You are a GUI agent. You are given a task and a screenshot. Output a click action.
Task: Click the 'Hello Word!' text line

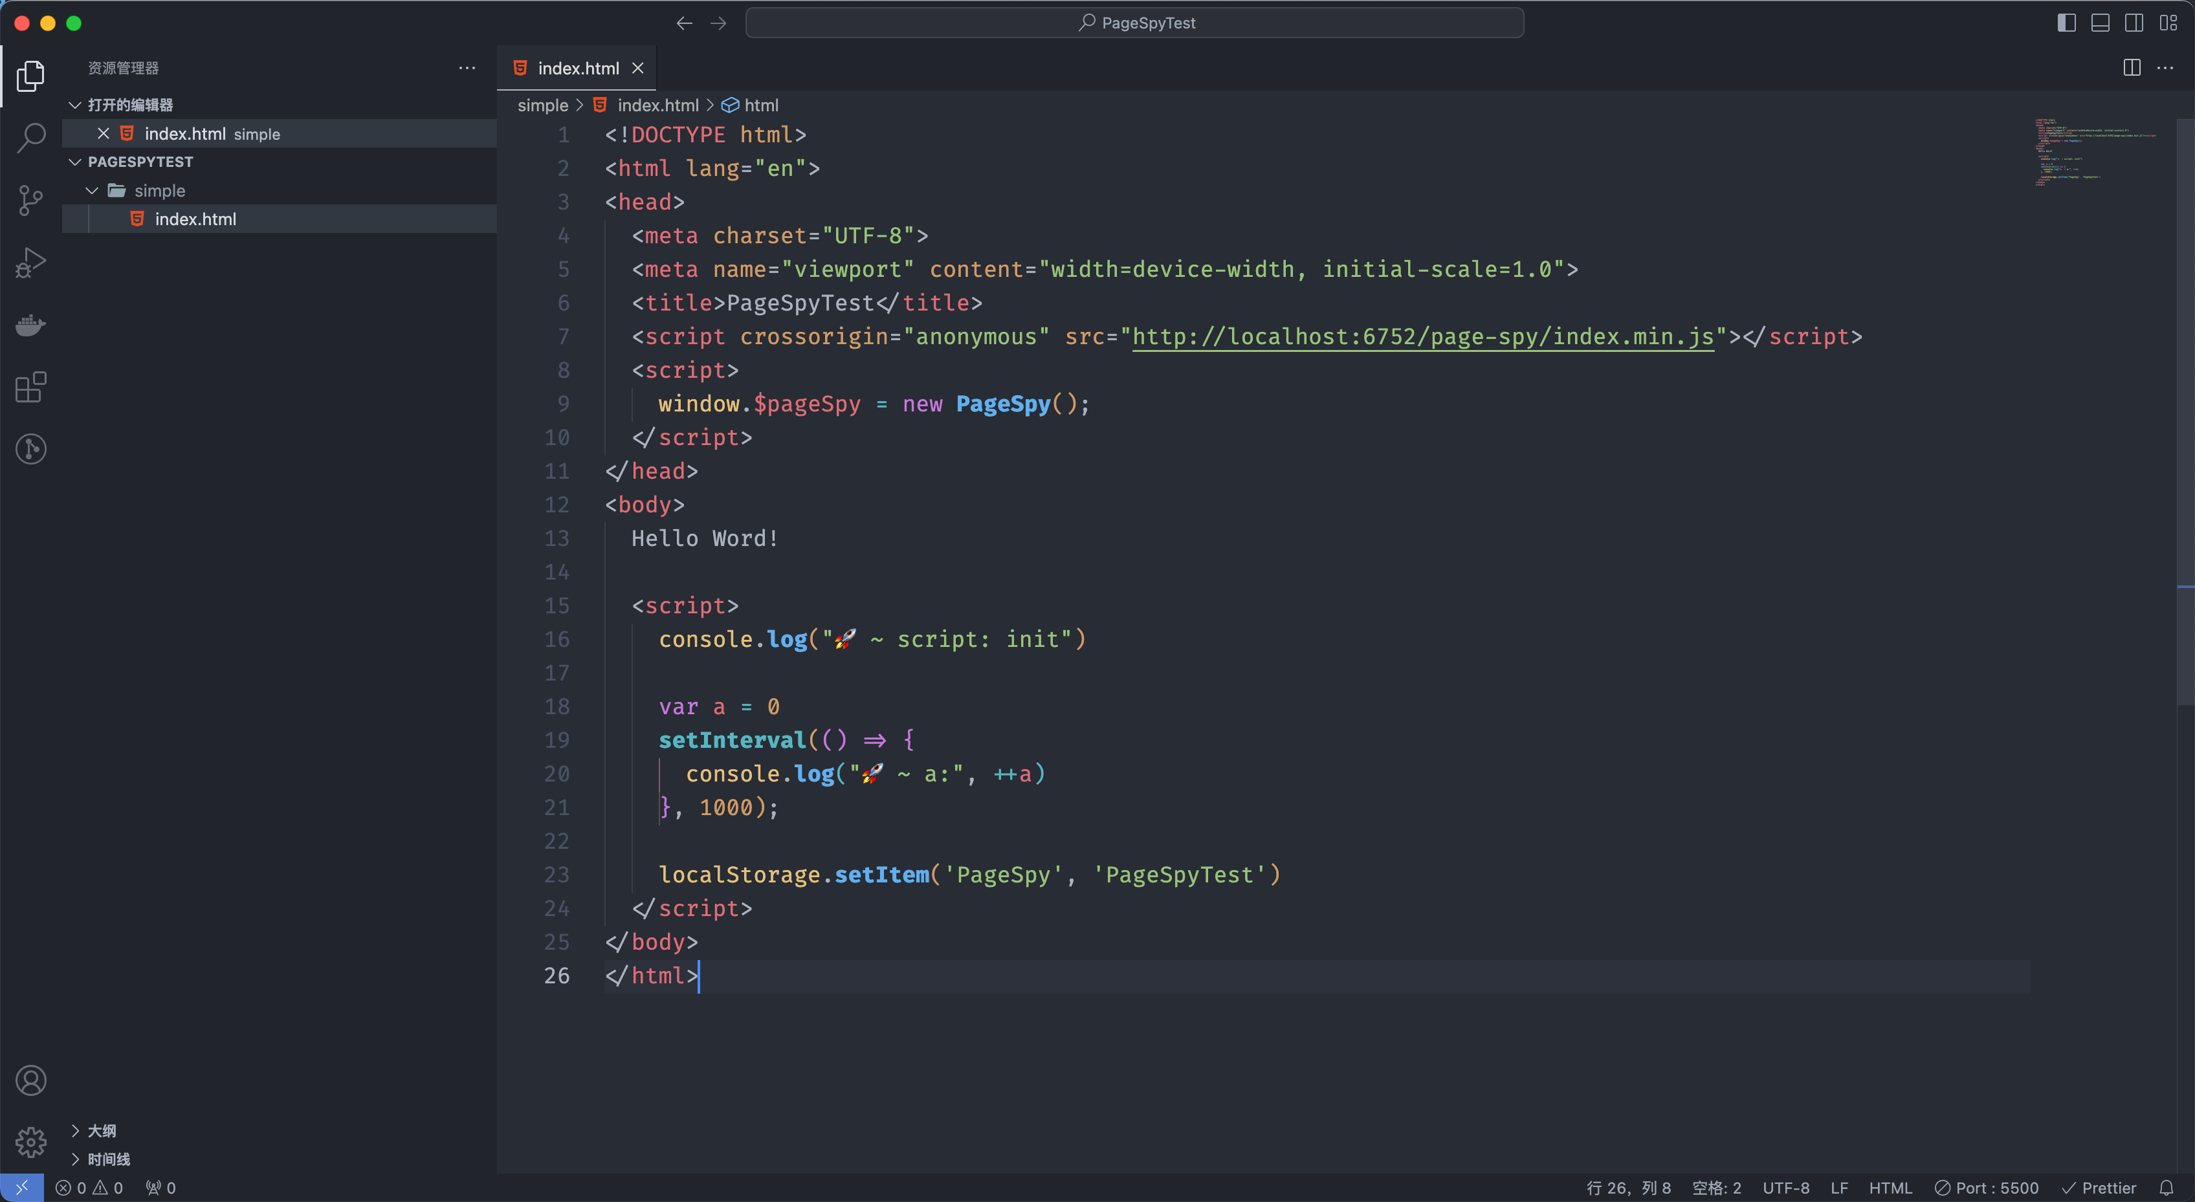tap(704, 538)
